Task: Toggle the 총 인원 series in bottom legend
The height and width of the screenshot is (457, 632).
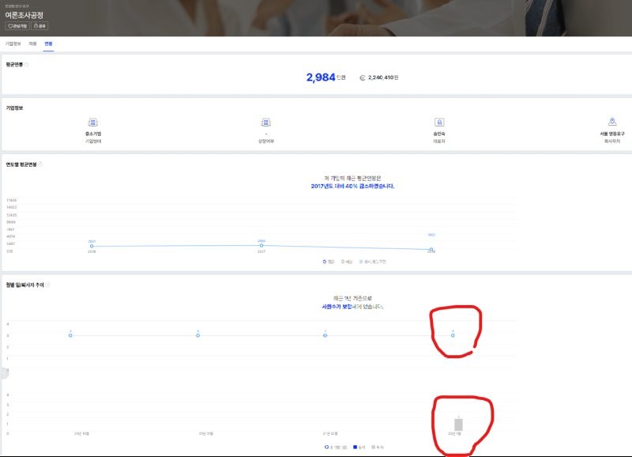Action: pos(336,448)
